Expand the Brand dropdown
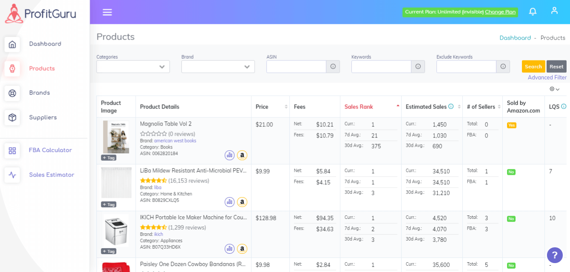Image resolution: width=570 pixels, height=272 pixels. pyautogui.click(x=218, y=66)
